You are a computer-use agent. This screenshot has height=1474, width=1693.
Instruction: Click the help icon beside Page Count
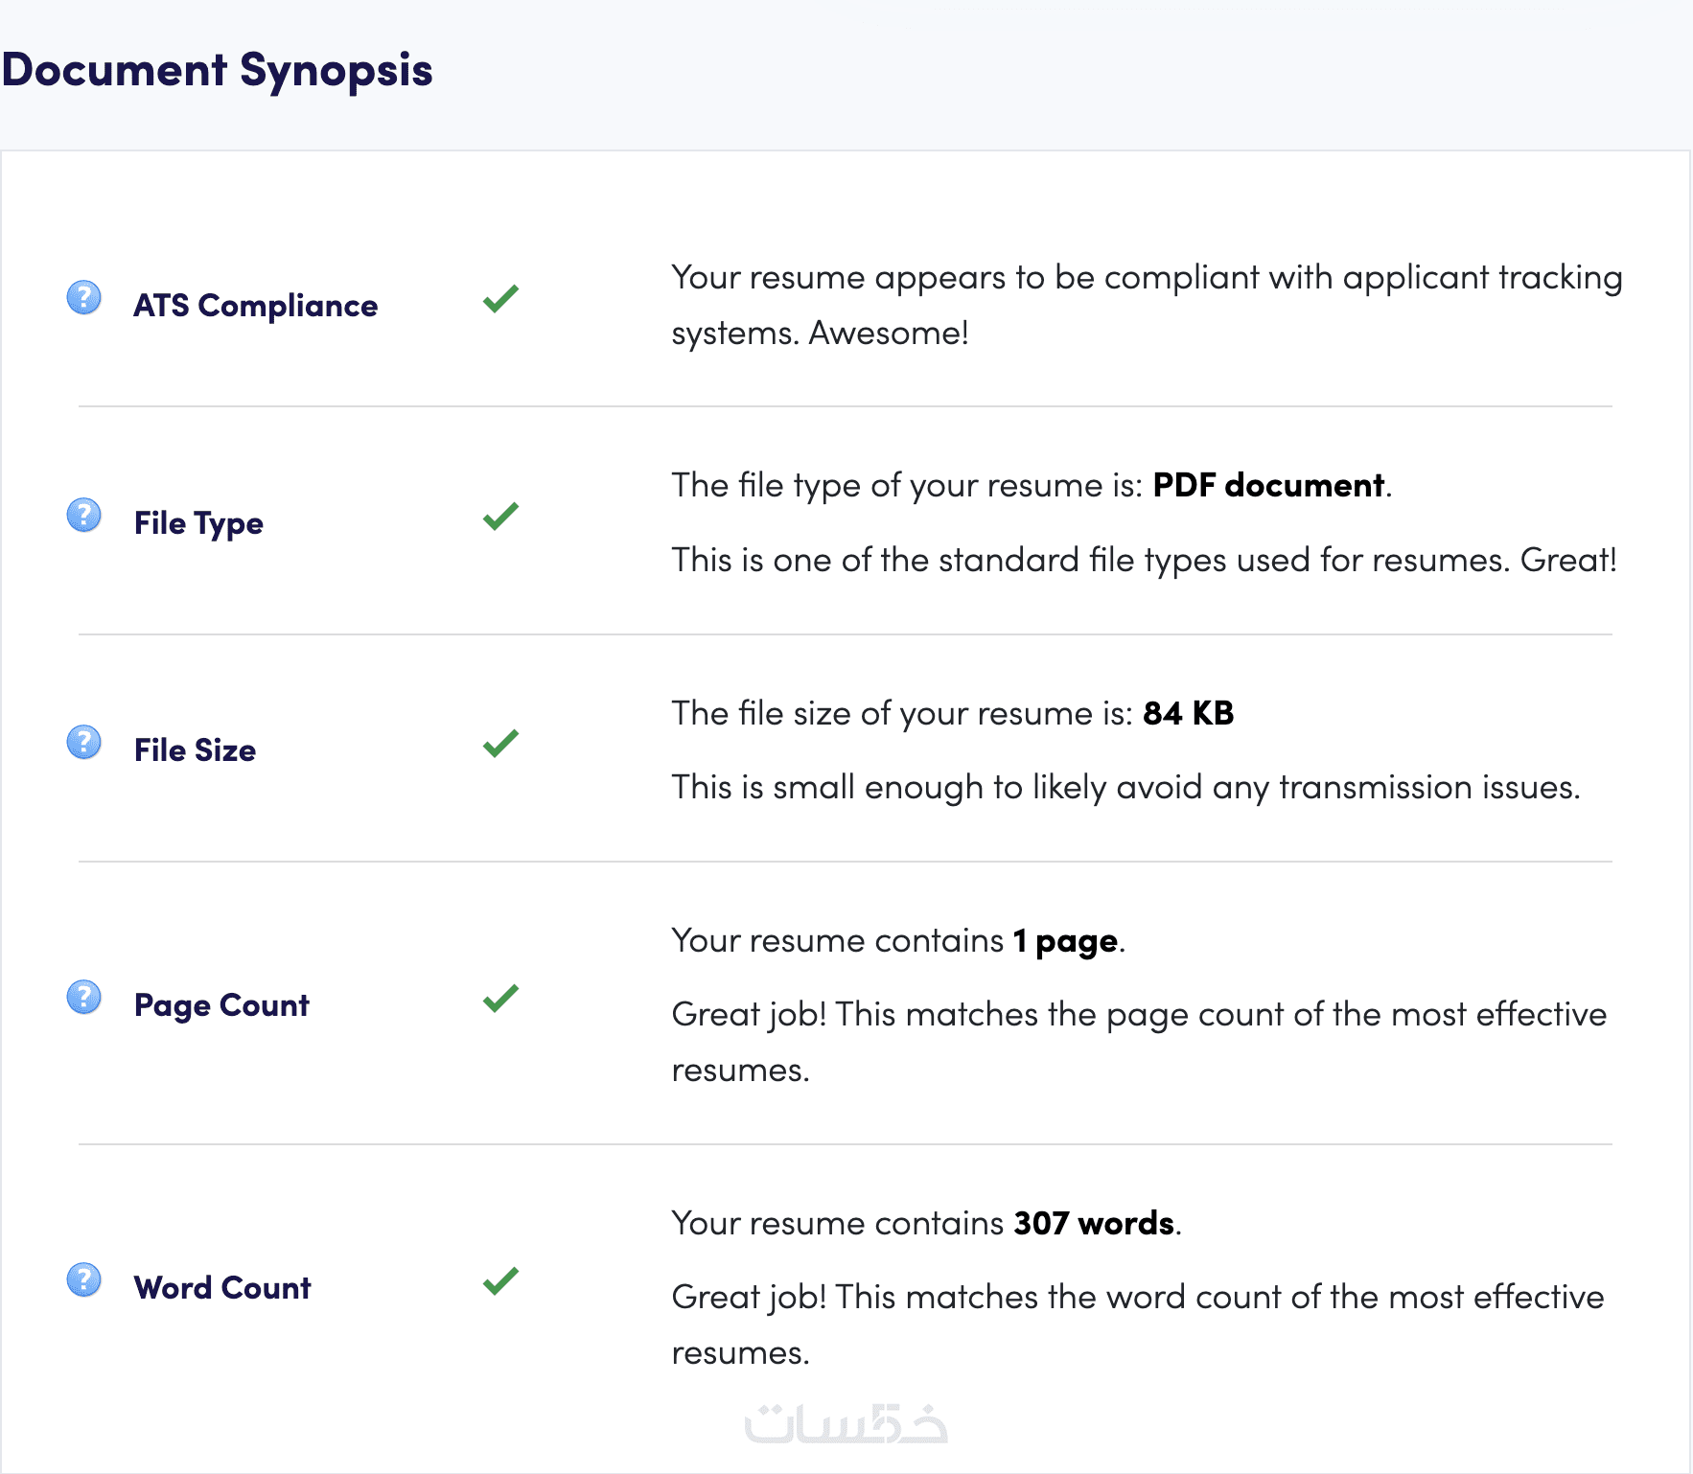pyautogui.click(x=84, y=998)
